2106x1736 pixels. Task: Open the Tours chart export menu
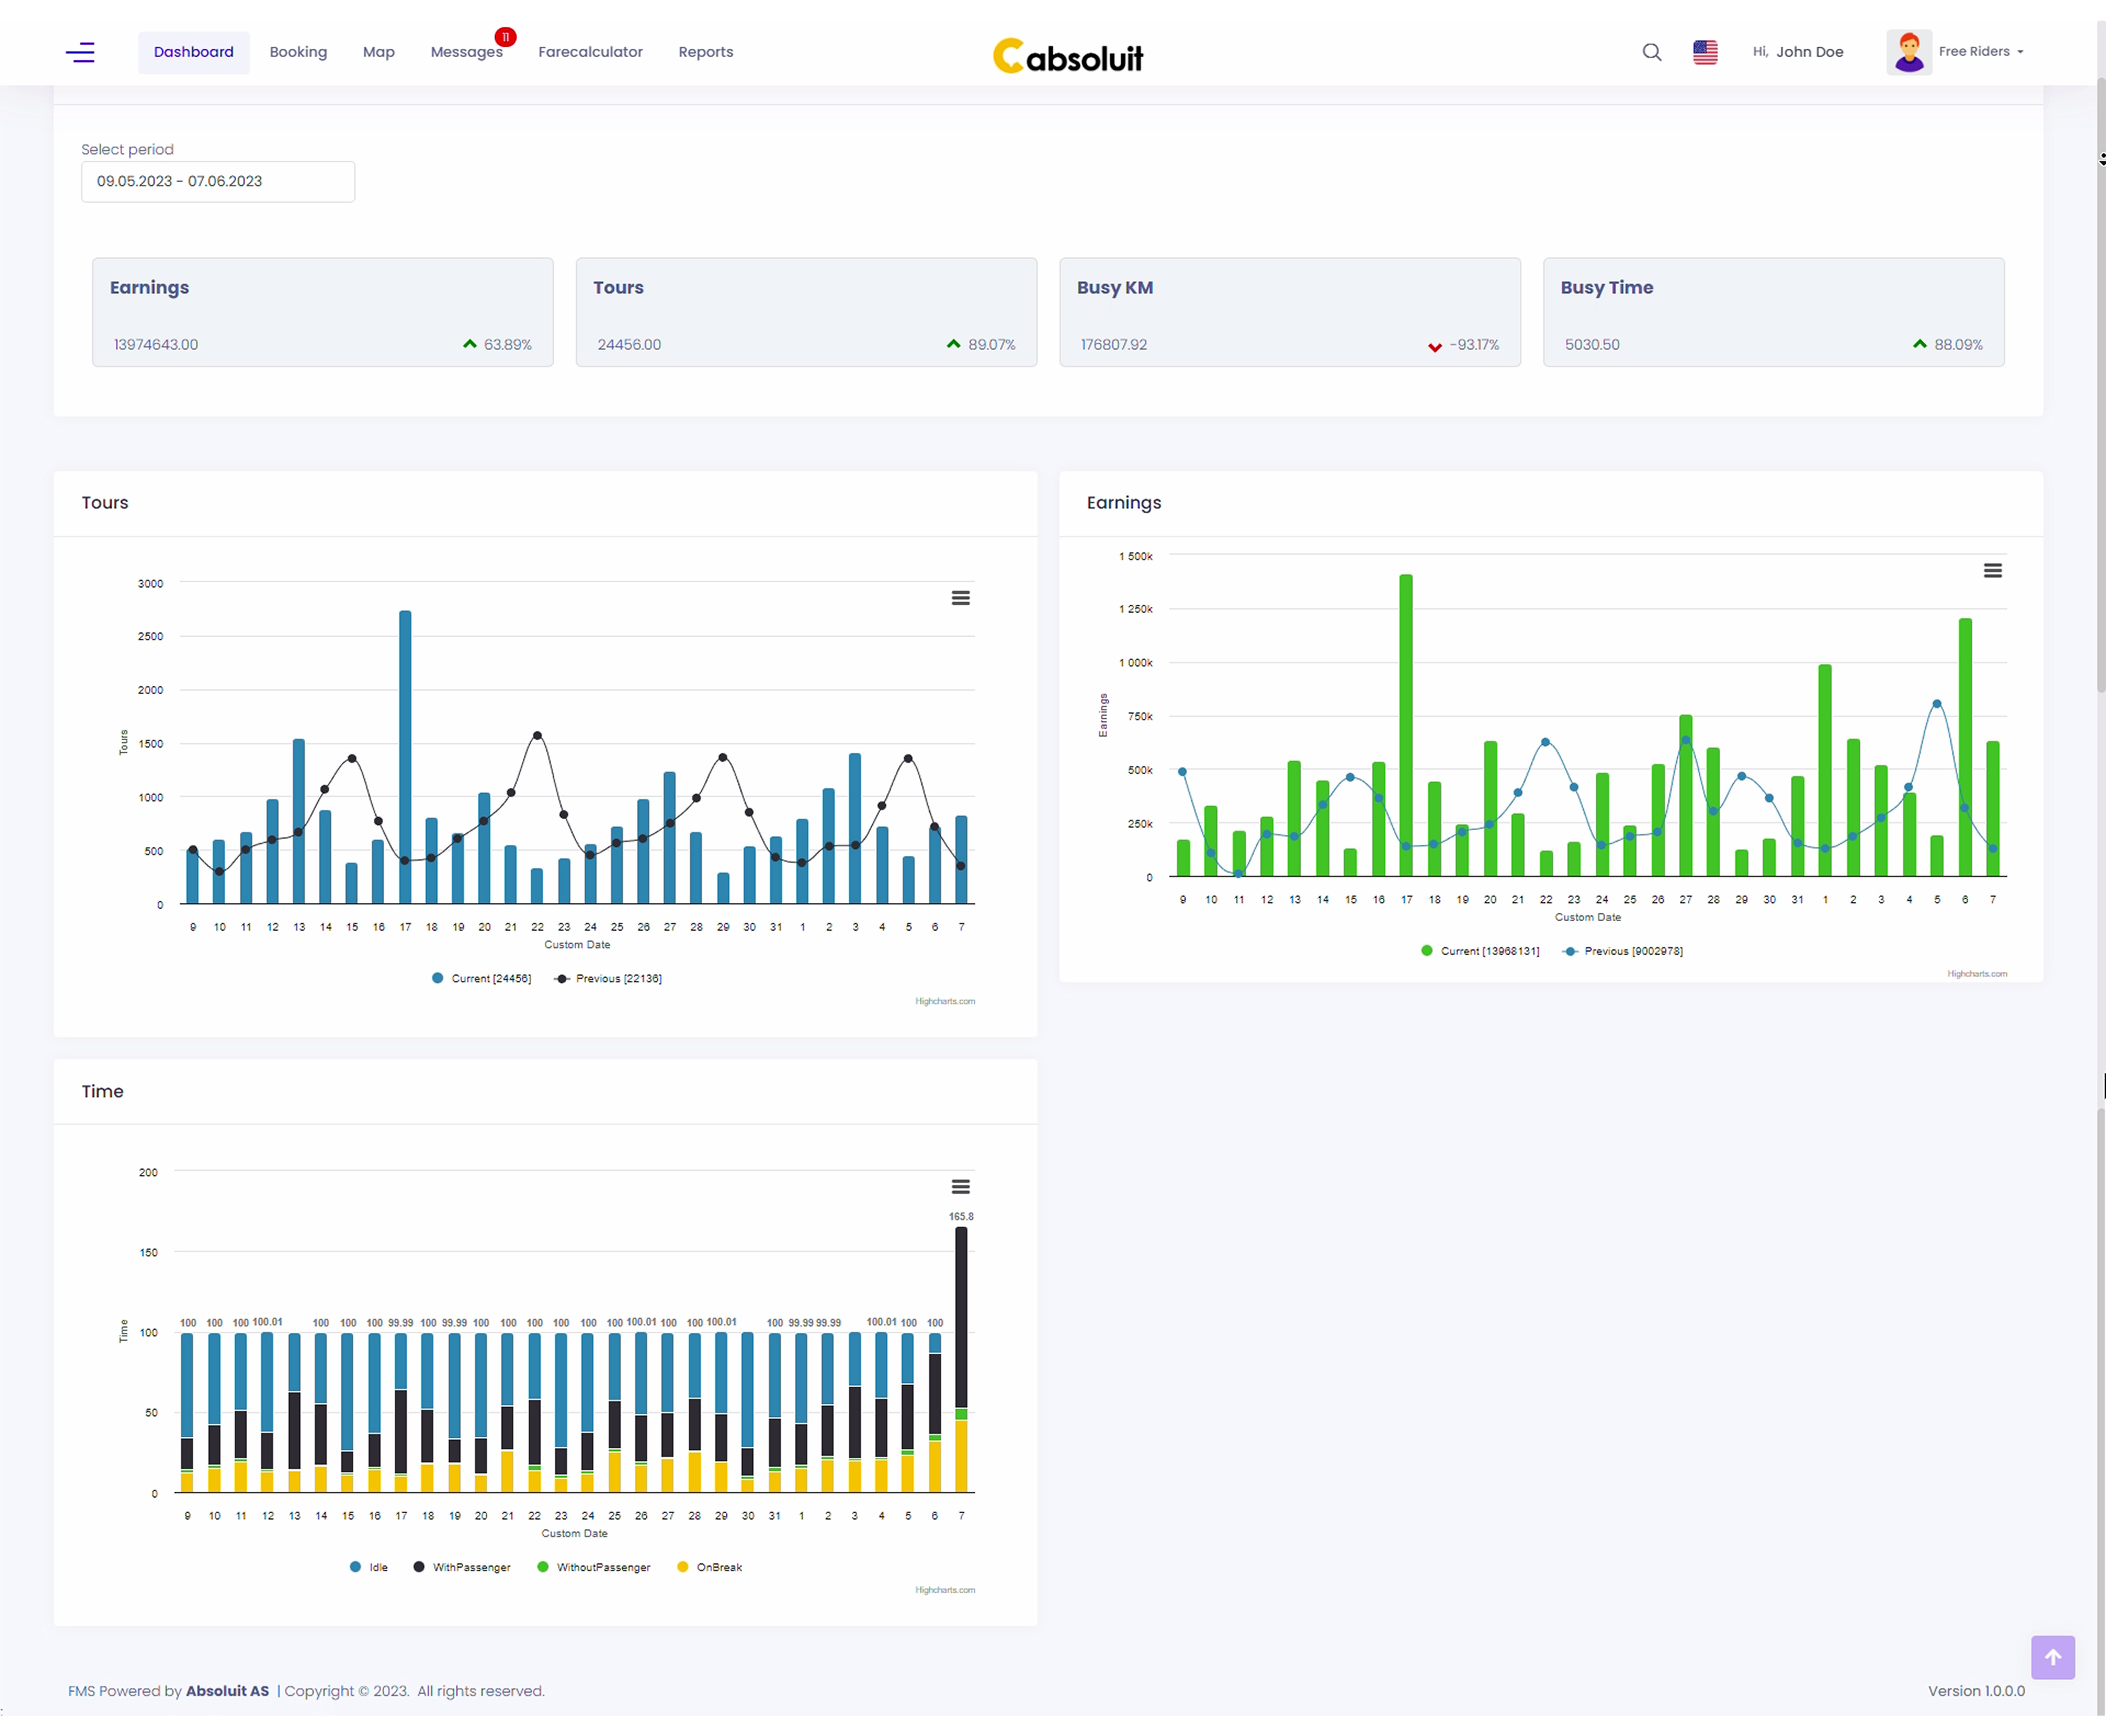959,597
